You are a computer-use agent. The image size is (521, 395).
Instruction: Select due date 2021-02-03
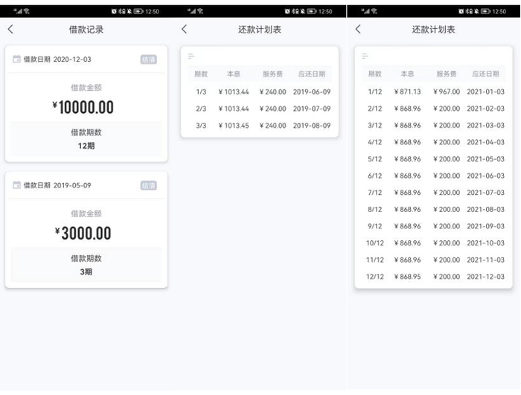pos(485,109)
